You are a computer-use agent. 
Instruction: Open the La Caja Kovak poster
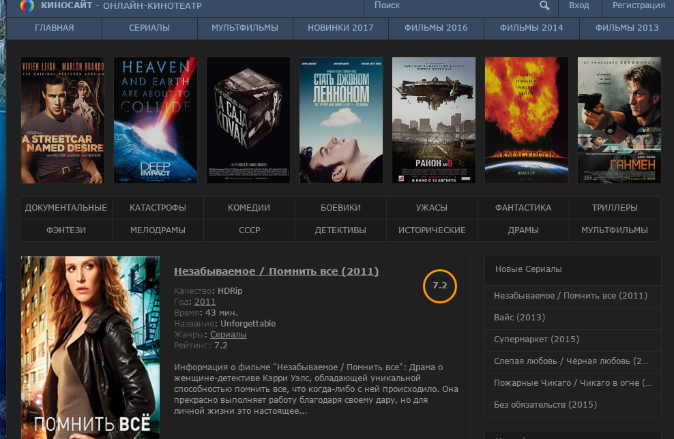point(248,120)
